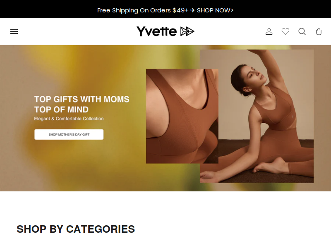Open the shopping bag cart
This screenshot has width=331, height=248.
(x=319, y=31)
